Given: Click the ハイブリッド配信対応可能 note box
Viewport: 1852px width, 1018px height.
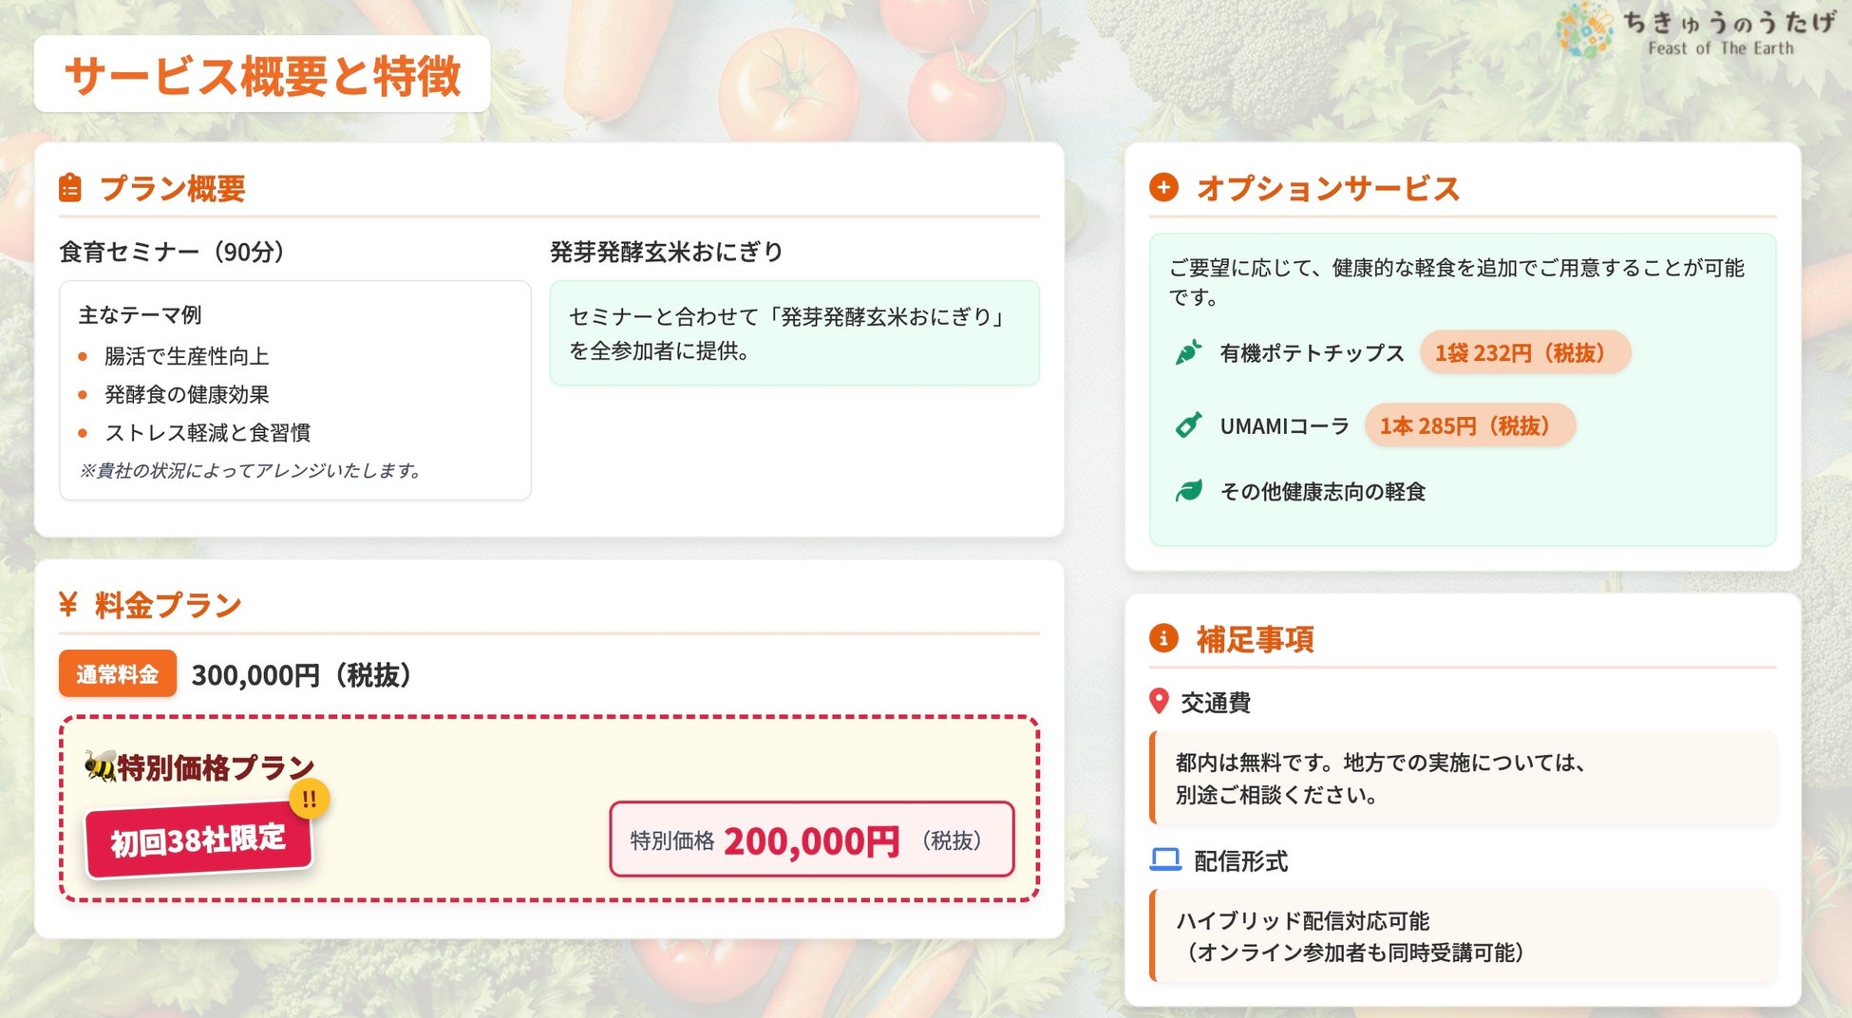Looking at the screenshot, I should coord(1463,936).
